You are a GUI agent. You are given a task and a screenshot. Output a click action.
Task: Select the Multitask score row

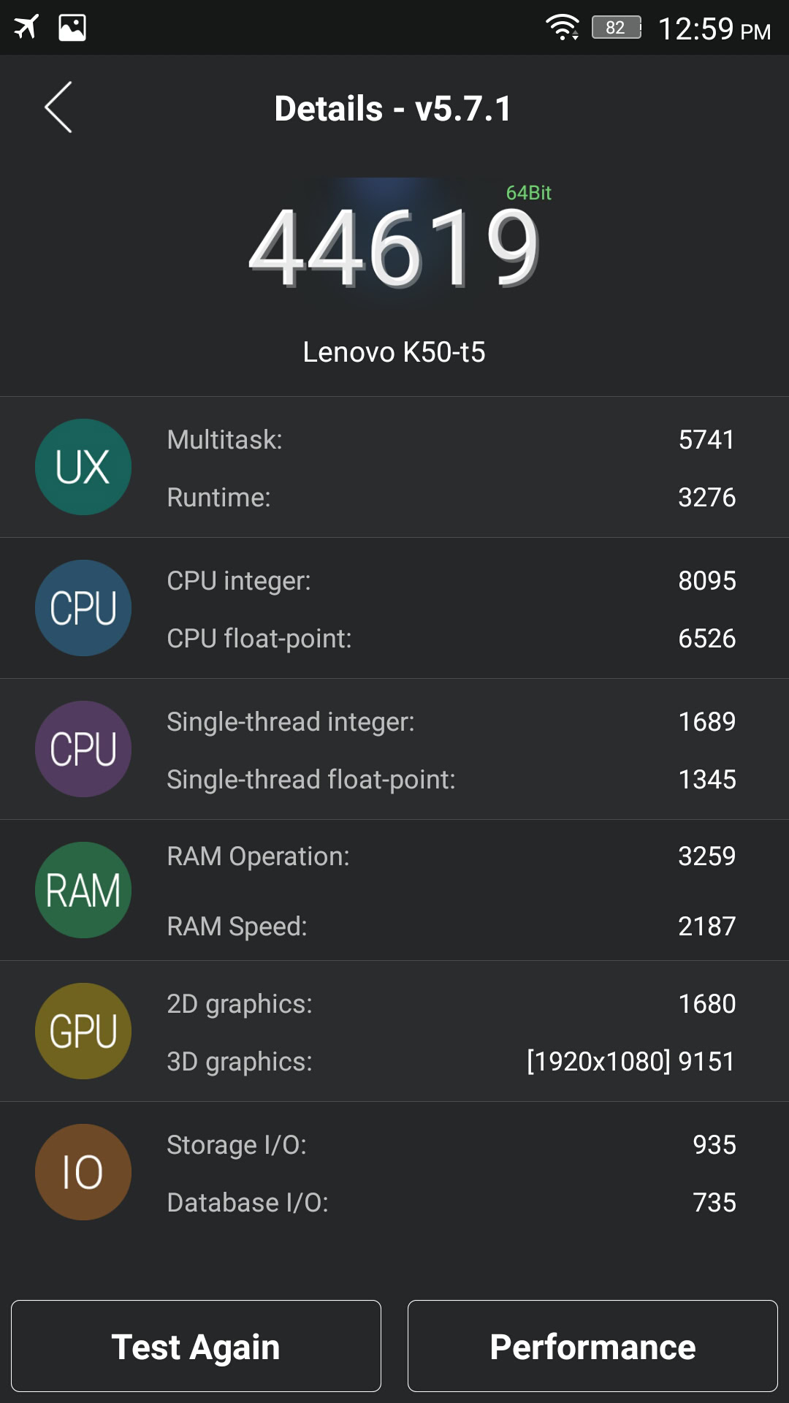tap(450, 440)
